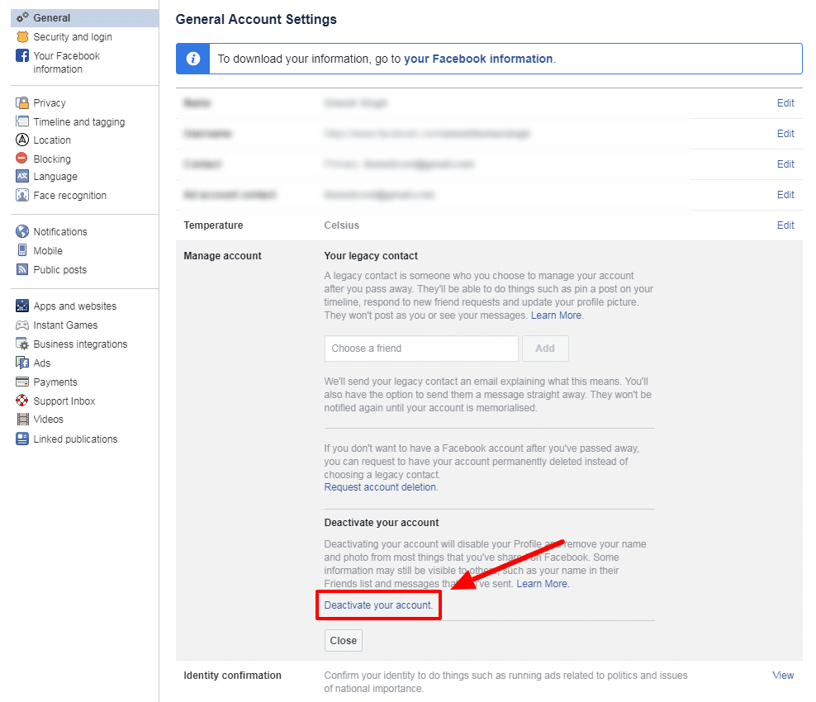Click the Business integrations gear icon
Viewport: 816px width, 702px height.
pyautogui.click(x=22, y=344)
